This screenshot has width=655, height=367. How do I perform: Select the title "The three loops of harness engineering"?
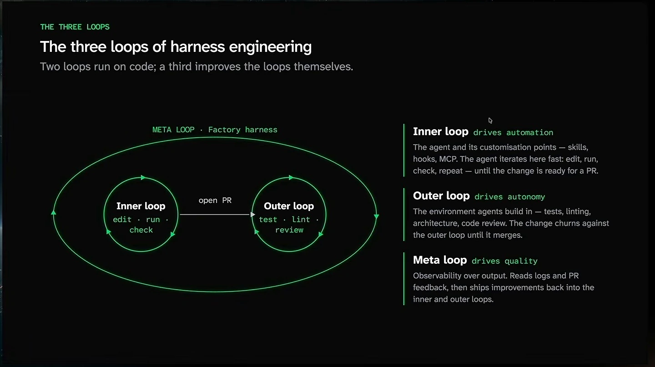(176, 47)
